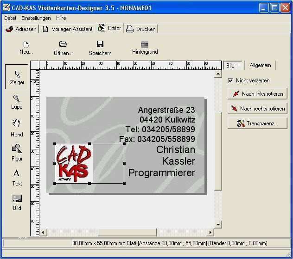Open the Vorlagen Assistent tab
Screen dimensions: 293x259
point(68,29)
